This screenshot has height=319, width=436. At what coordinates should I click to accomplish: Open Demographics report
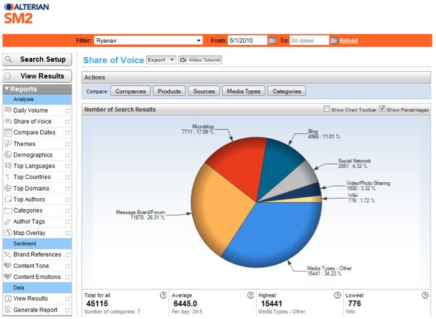(x=33, y=155)
